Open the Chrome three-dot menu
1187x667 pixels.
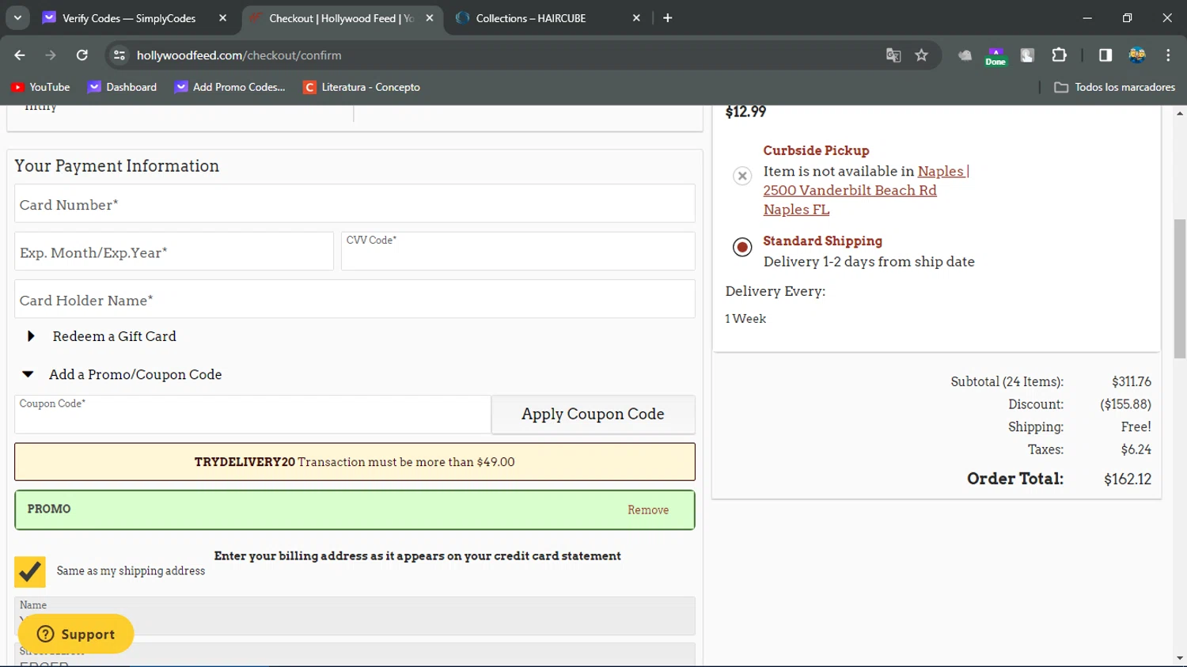1168,55
